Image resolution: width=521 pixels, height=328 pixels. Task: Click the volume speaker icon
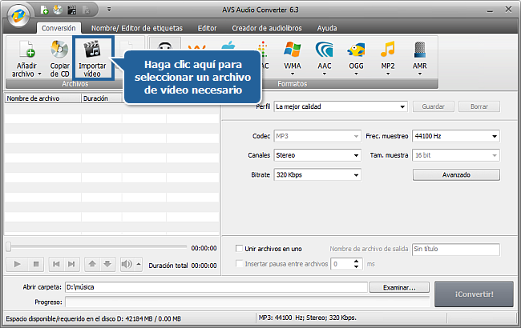[x=126, y=264]
